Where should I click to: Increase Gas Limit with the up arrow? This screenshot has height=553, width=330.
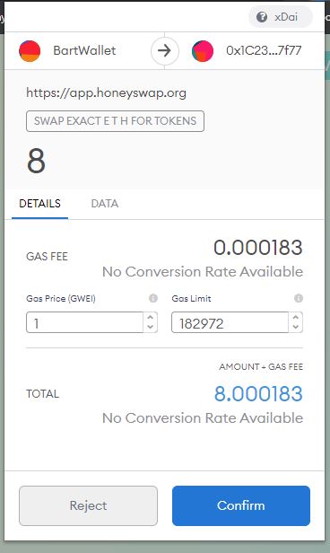tap(296, 318)
